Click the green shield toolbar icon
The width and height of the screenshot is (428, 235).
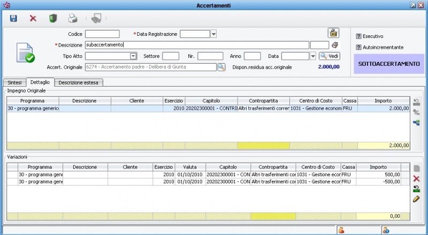[53, 18]
